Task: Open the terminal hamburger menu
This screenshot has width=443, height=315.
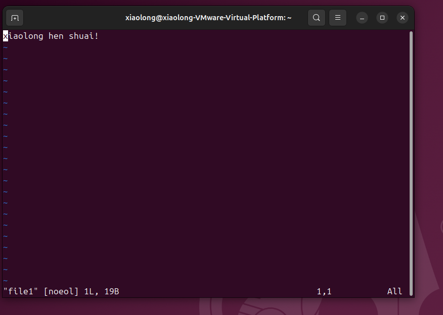Action: (x=338, y=18)
